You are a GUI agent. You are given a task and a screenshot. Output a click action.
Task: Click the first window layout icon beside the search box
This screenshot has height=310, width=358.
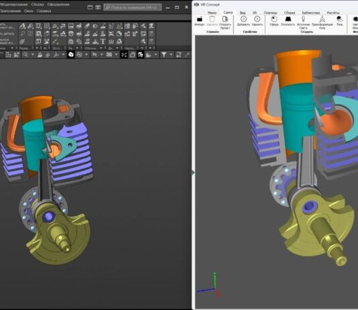pos(90,7)
